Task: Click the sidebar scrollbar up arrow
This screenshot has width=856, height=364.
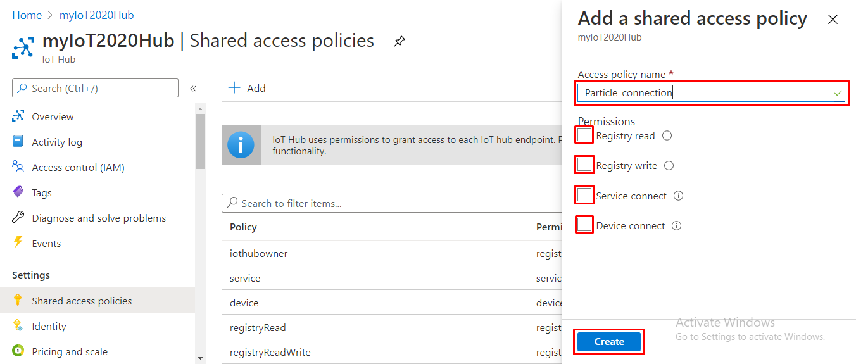Action: [x=200, y=108]
